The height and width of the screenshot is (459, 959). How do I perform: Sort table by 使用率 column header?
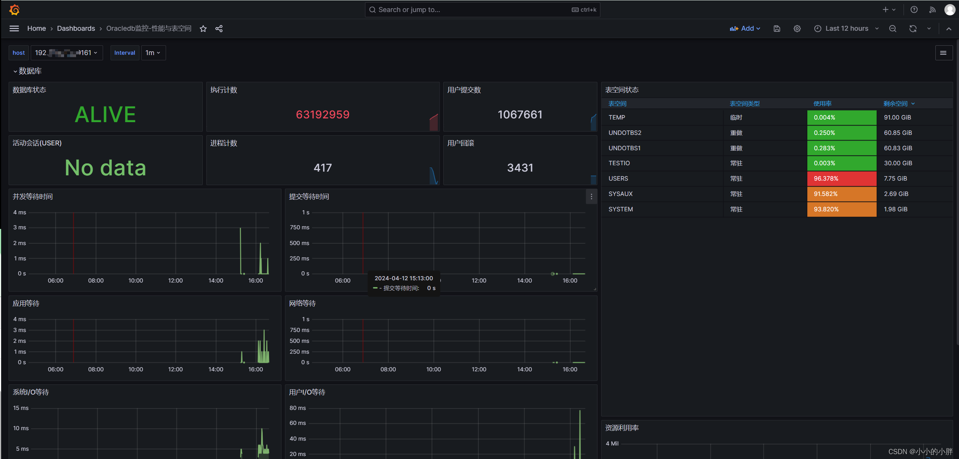(x=822, y=104)
